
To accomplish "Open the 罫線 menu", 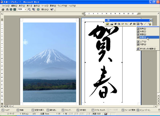I will [60, 6].
